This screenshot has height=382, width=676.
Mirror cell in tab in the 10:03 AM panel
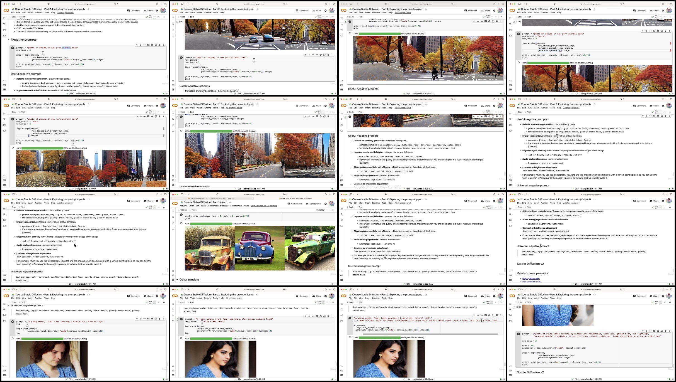click(324, 55)
